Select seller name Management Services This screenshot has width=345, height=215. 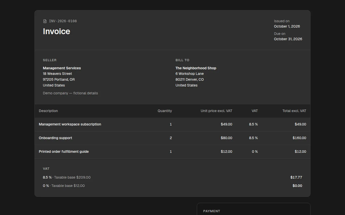tap(62, 68)
